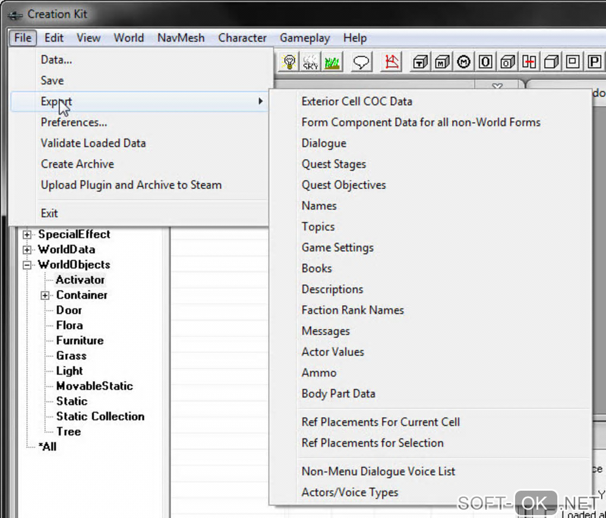Select Flora in object tree
Screen dimensions: 606x518
(x=70, y=326)
